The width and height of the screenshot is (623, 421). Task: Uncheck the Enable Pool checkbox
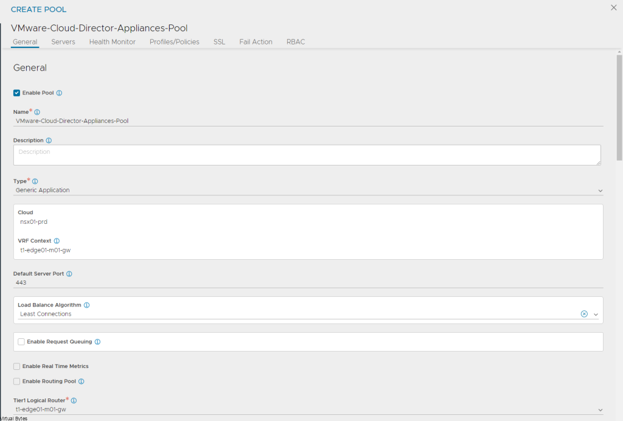point(16,93)
